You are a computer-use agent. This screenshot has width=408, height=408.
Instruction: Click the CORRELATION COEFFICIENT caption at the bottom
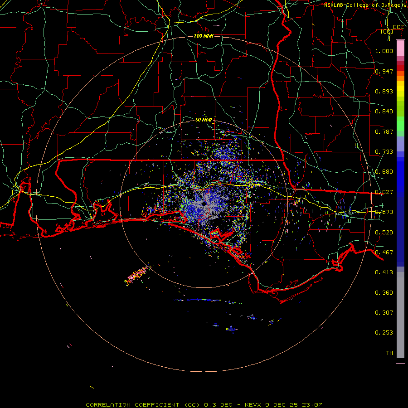[x=204, y=405]
